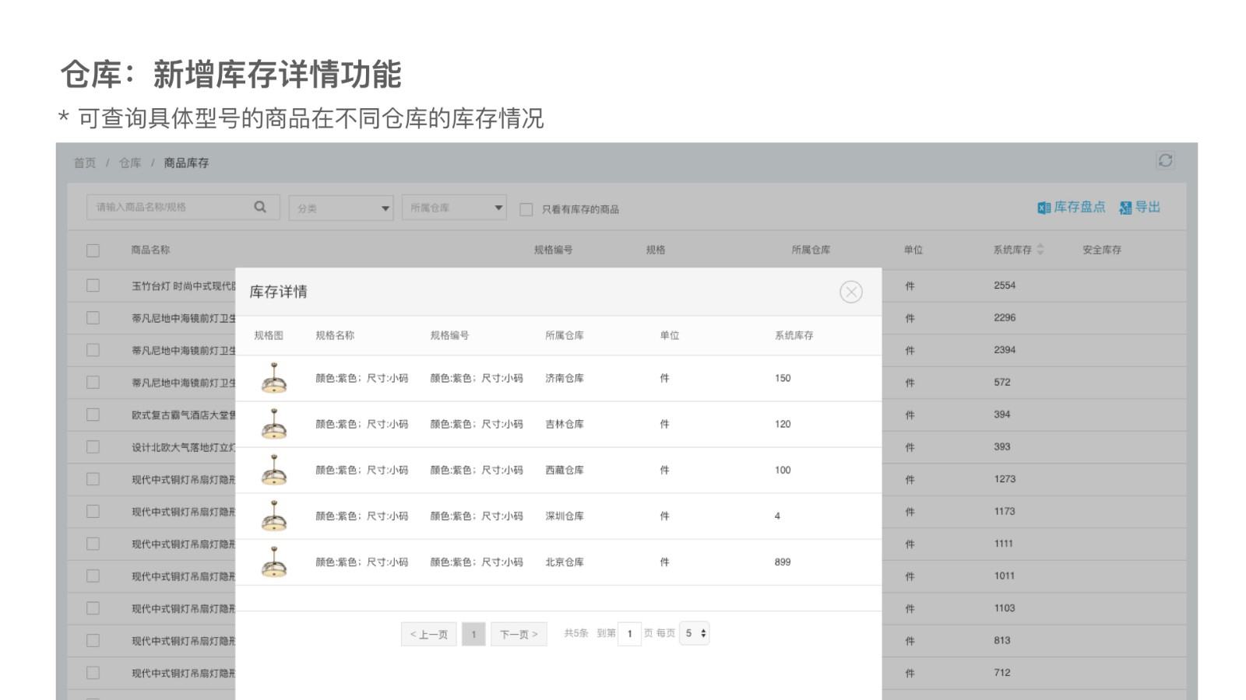
Task: Close the 库存详情 dialog
Action: [x=850, y=292]
